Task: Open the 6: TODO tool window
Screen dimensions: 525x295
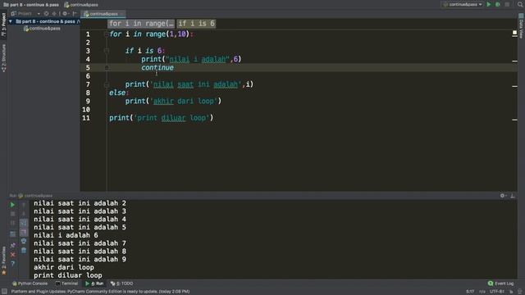Action: point(122,284)
